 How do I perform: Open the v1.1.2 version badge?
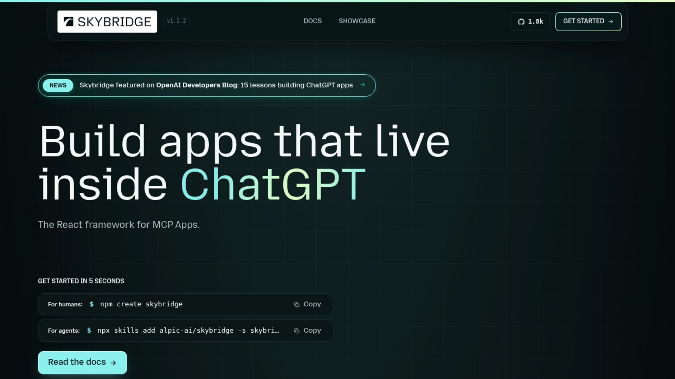[176, 21]
